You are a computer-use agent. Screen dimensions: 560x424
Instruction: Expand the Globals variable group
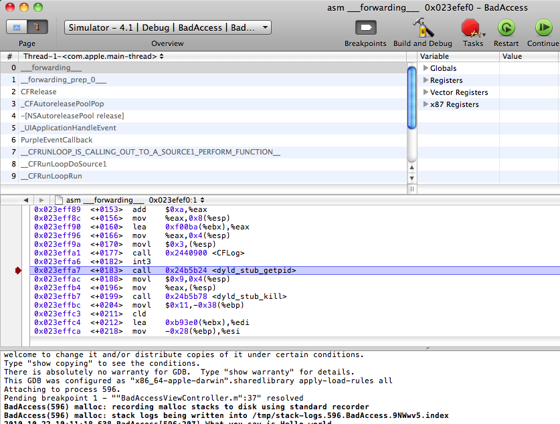tap(426, 68)
